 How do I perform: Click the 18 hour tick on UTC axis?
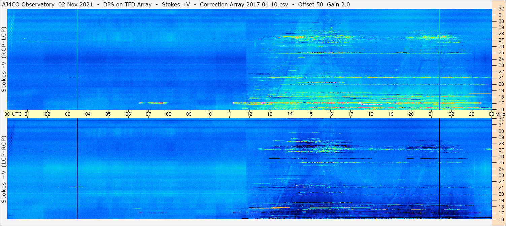pyautogui.click(x=371, y=114)
